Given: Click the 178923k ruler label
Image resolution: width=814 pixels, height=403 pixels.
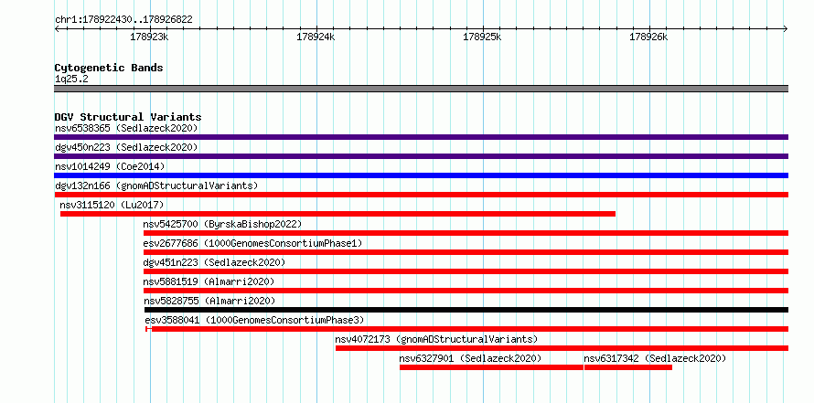Looking at the screenshot, I should pos(149,37).
